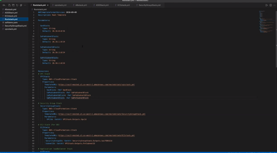Refresh the Explorer file list
This screenshot has width=277, height=153.
click(x=17, y=5)
